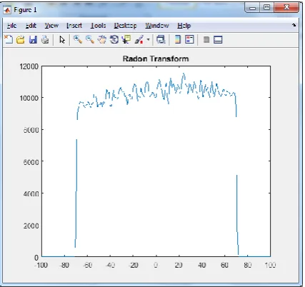Insert a legend from the toolbar
The width and height of the screenshot is (305, 287).
[189, 39]
